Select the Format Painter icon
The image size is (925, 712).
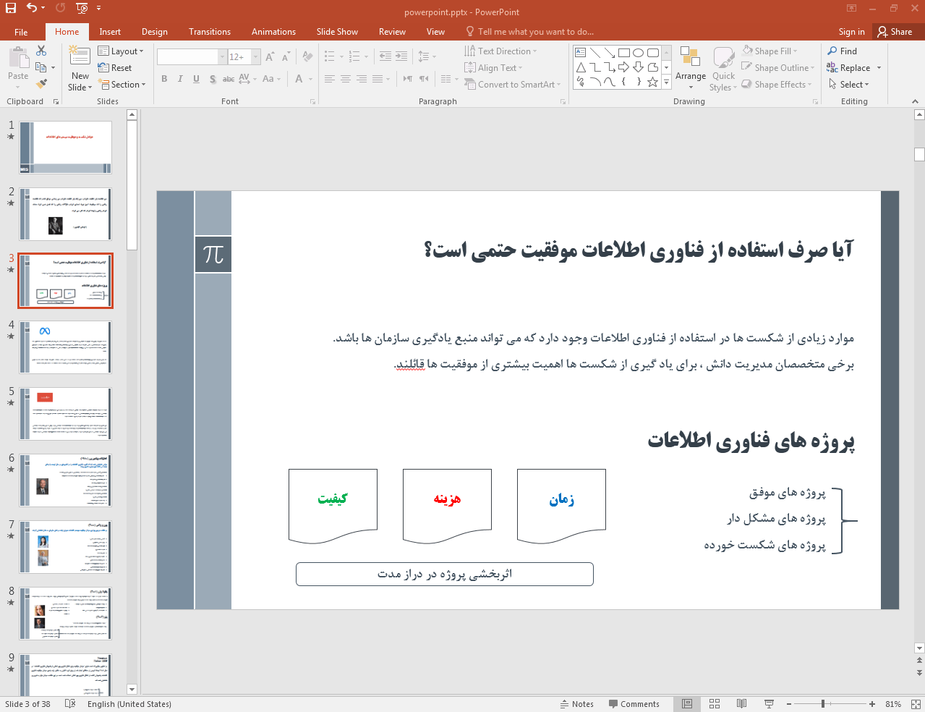(x=41, y=85)
